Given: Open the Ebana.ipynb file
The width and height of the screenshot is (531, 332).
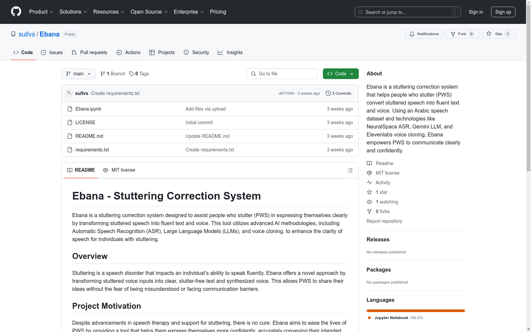Looking at the screenshot, I should coord(88,109).
